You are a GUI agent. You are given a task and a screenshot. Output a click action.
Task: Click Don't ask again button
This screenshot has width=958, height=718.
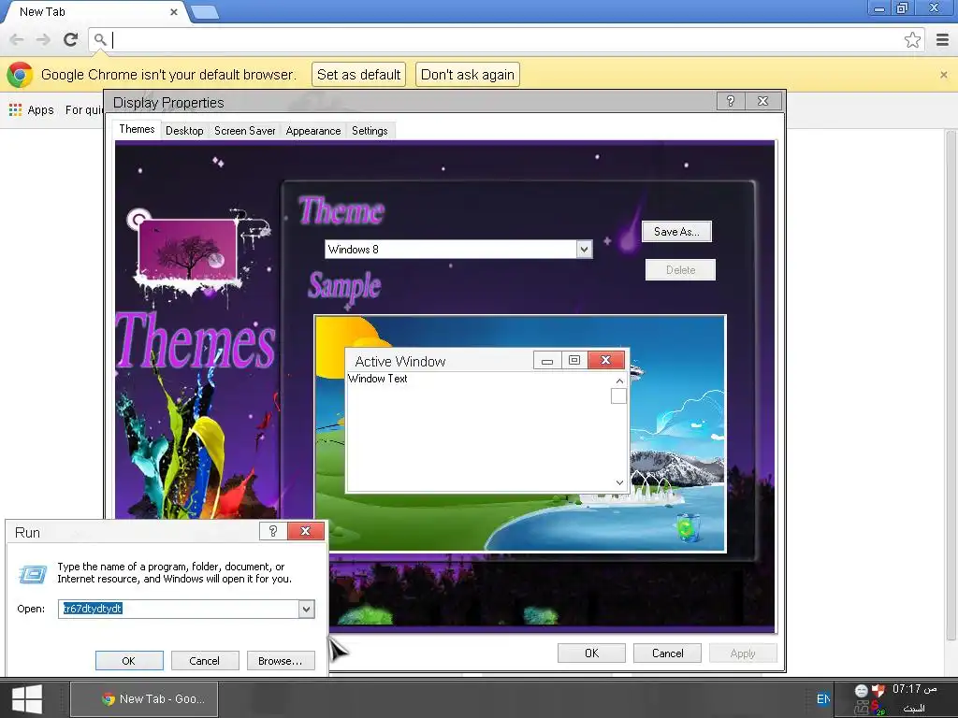coord(468,75)
